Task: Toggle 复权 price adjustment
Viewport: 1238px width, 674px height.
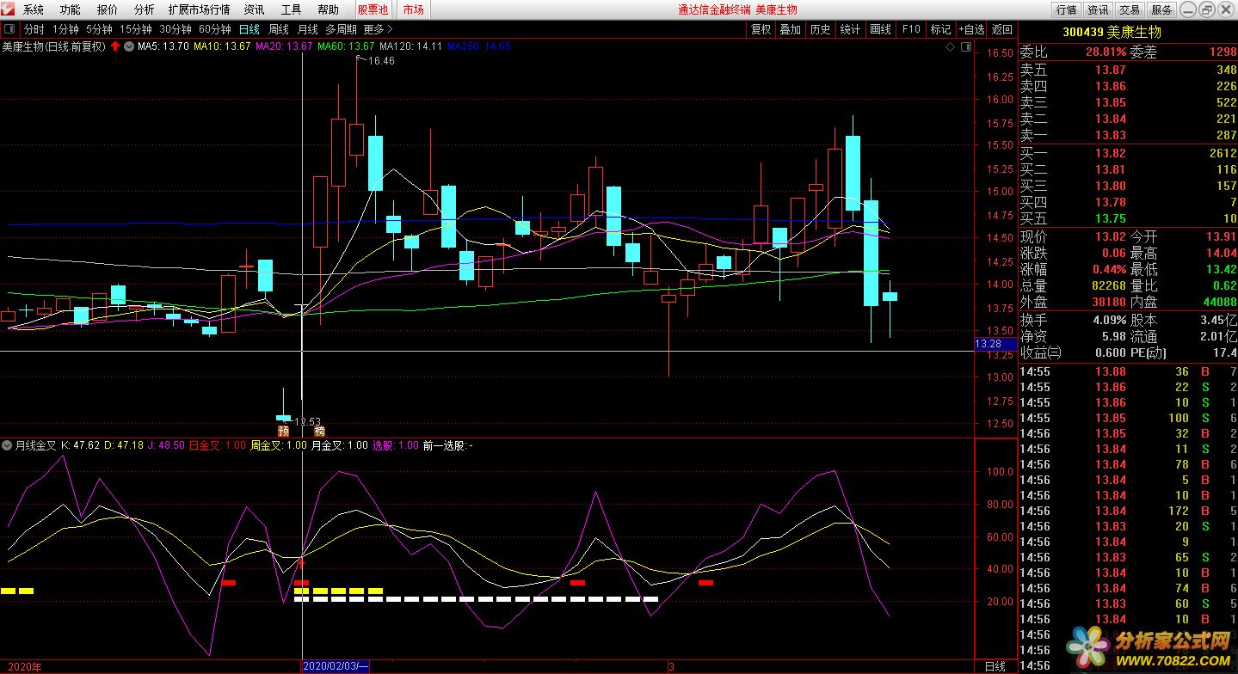Action: [761, 29]
